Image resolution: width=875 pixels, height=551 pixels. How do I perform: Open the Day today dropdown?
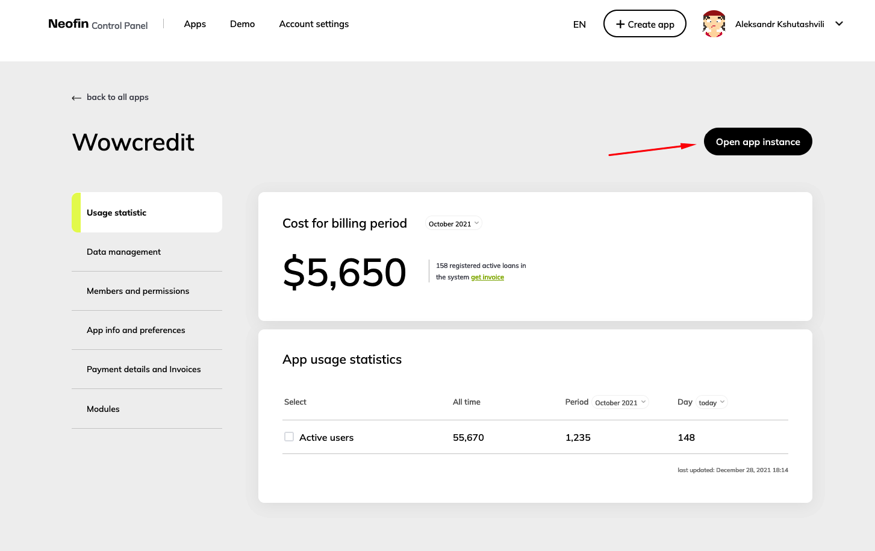pyautogui.click(x=712, y=402)
